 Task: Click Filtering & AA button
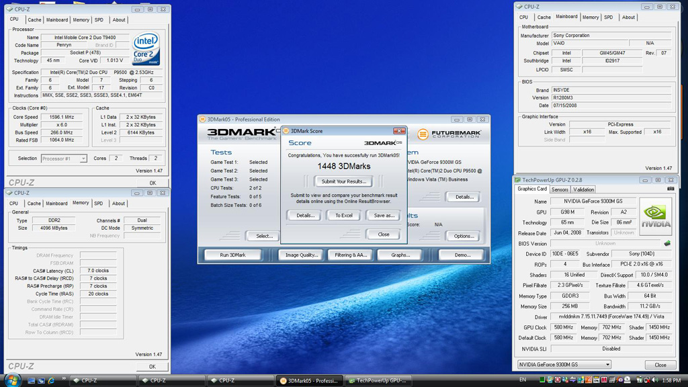[x=351, y=255]
